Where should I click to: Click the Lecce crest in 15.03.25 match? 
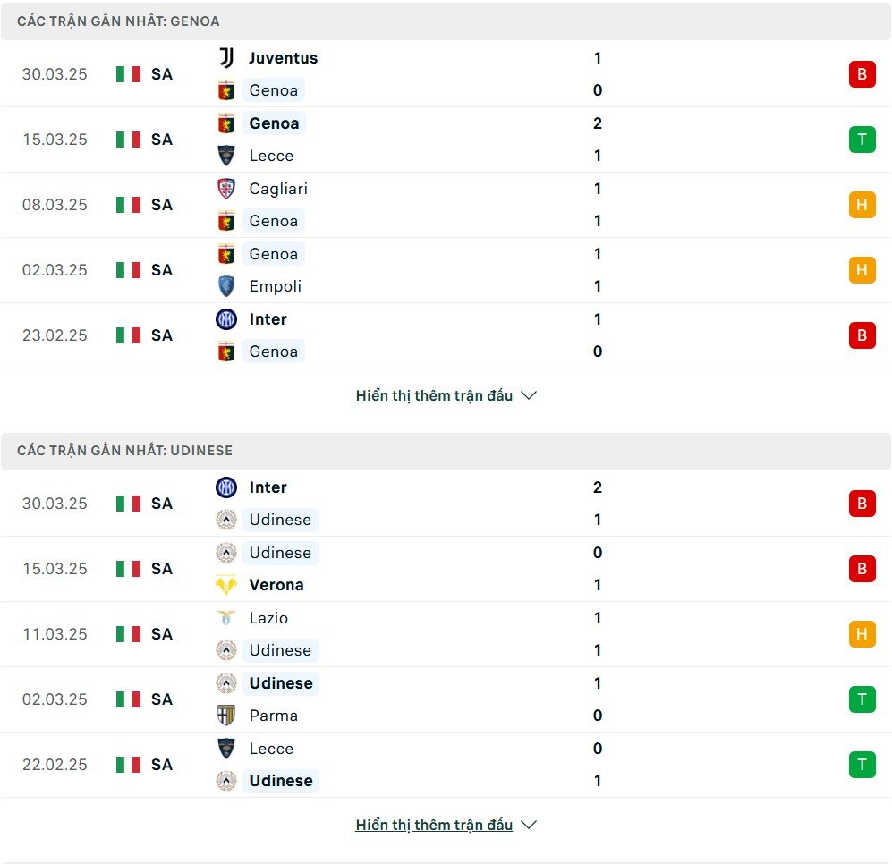[x=226, y=156]
